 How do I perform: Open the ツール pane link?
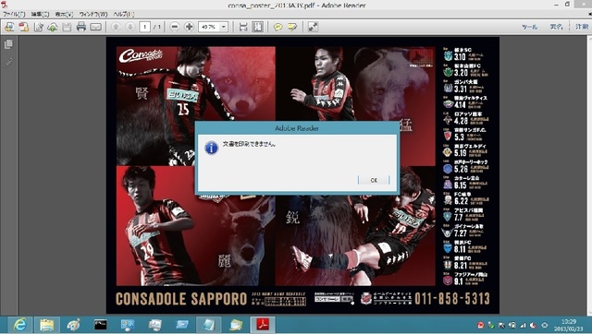(x=530, y=27)
